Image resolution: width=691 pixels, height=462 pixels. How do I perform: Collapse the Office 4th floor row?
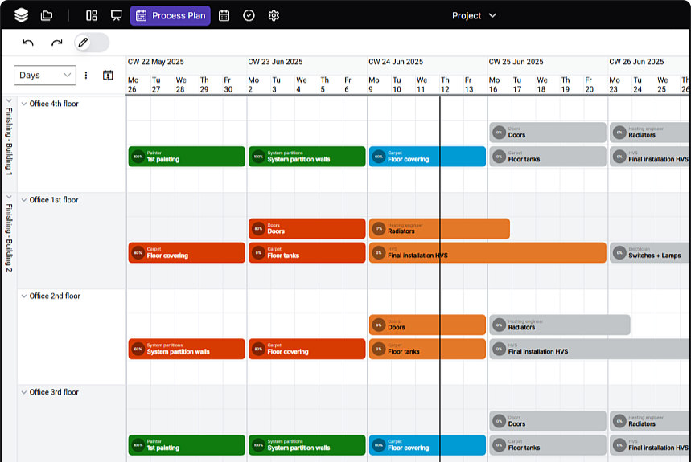(x=23, y=104)
